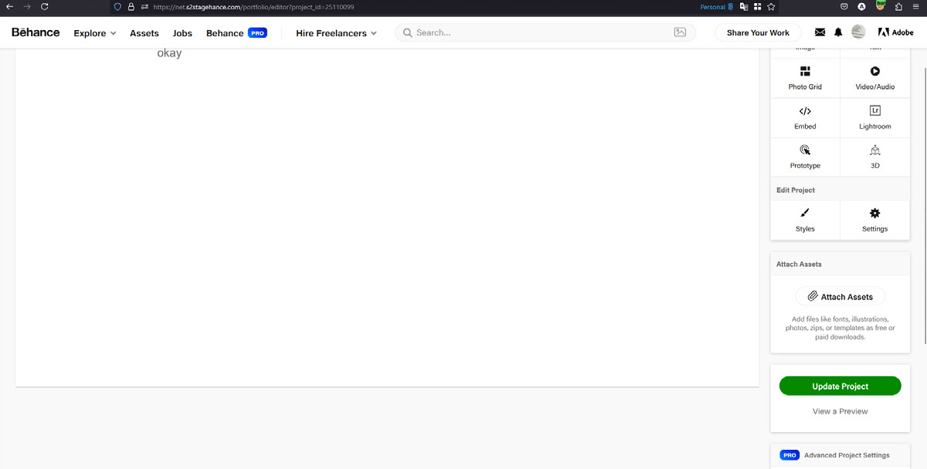Open the Jobs section
The width and height of the screenshot is (927, 469).
pyautogui.click(x=182, y=33)
